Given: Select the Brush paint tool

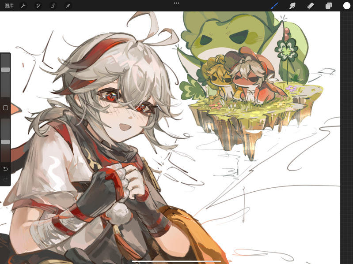Looking at the screenshot, I should (x=274, y=6).
